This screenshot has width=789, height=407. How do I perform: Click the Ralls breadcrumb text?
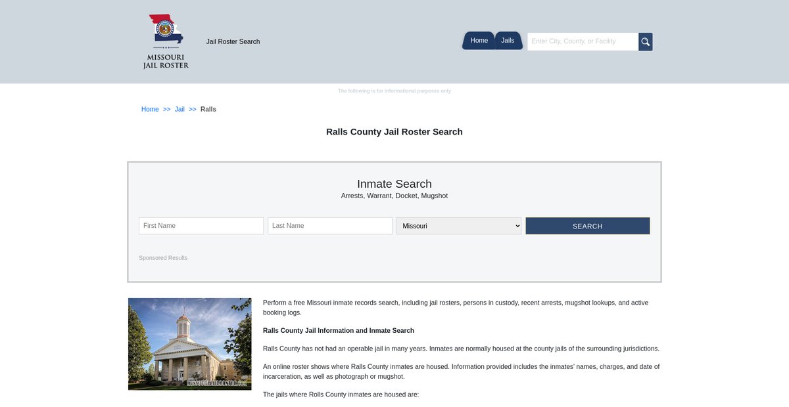pyautogui.click(x=208, y=109)
